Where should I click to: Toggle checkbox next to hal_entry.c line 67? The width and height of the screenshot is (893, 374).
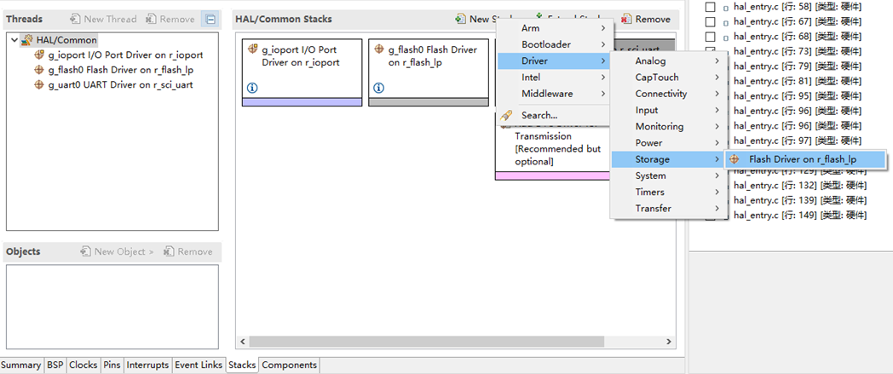pos(710,22)
